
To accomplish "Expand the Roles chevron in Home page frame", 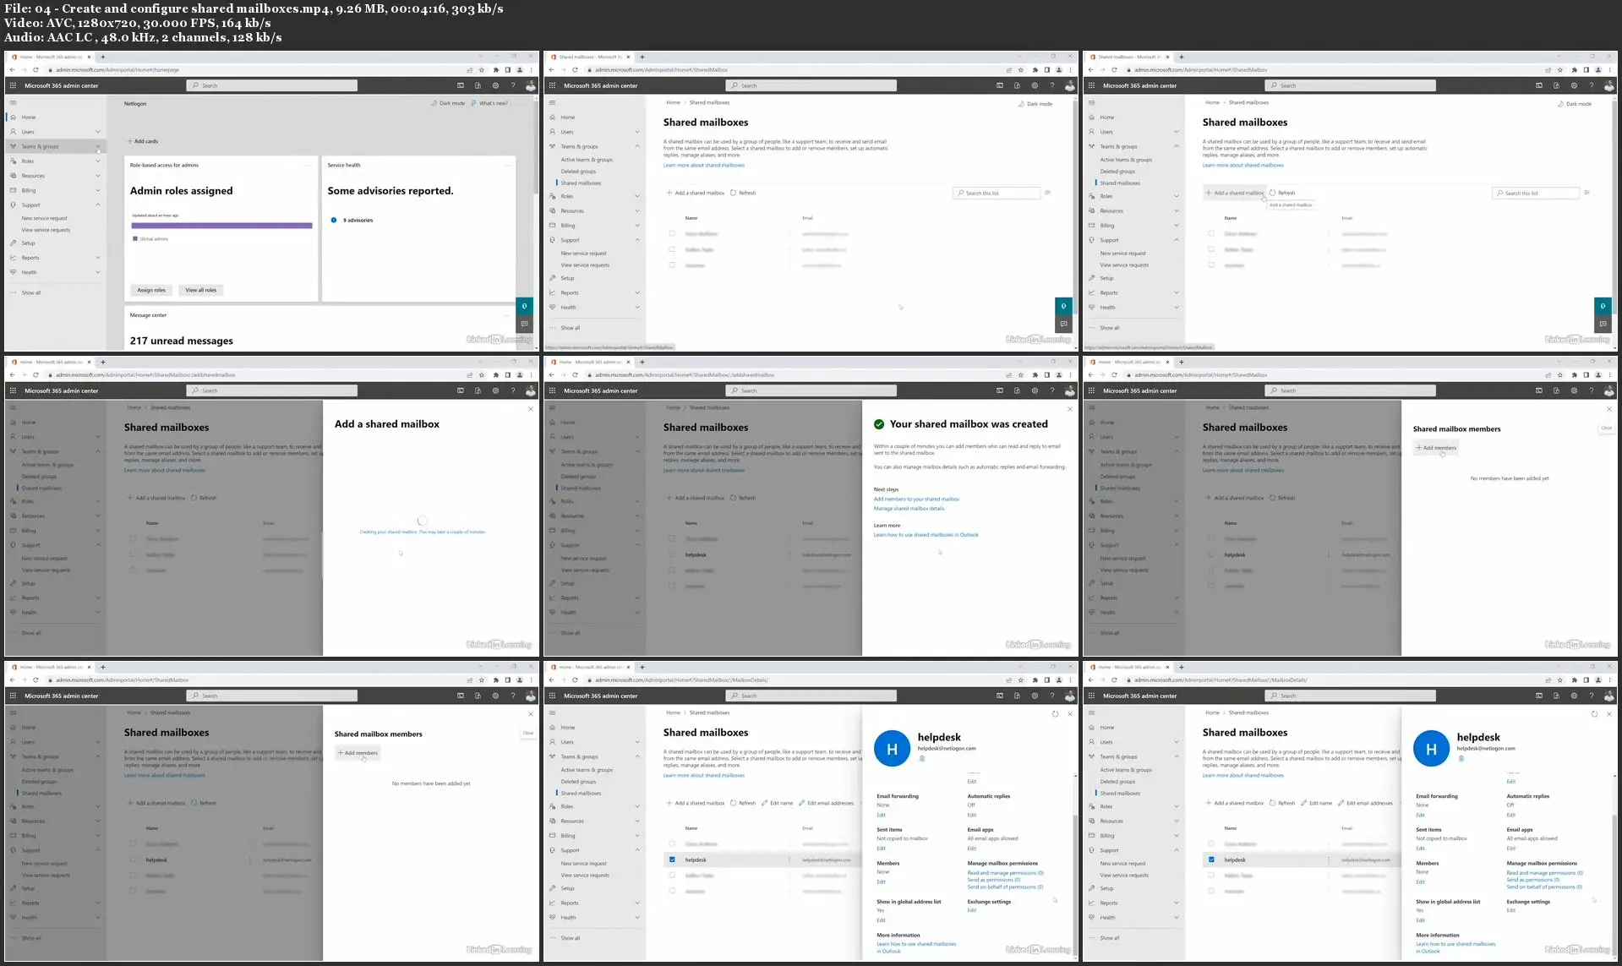I will pyautogui.click(x=98, y=161).
